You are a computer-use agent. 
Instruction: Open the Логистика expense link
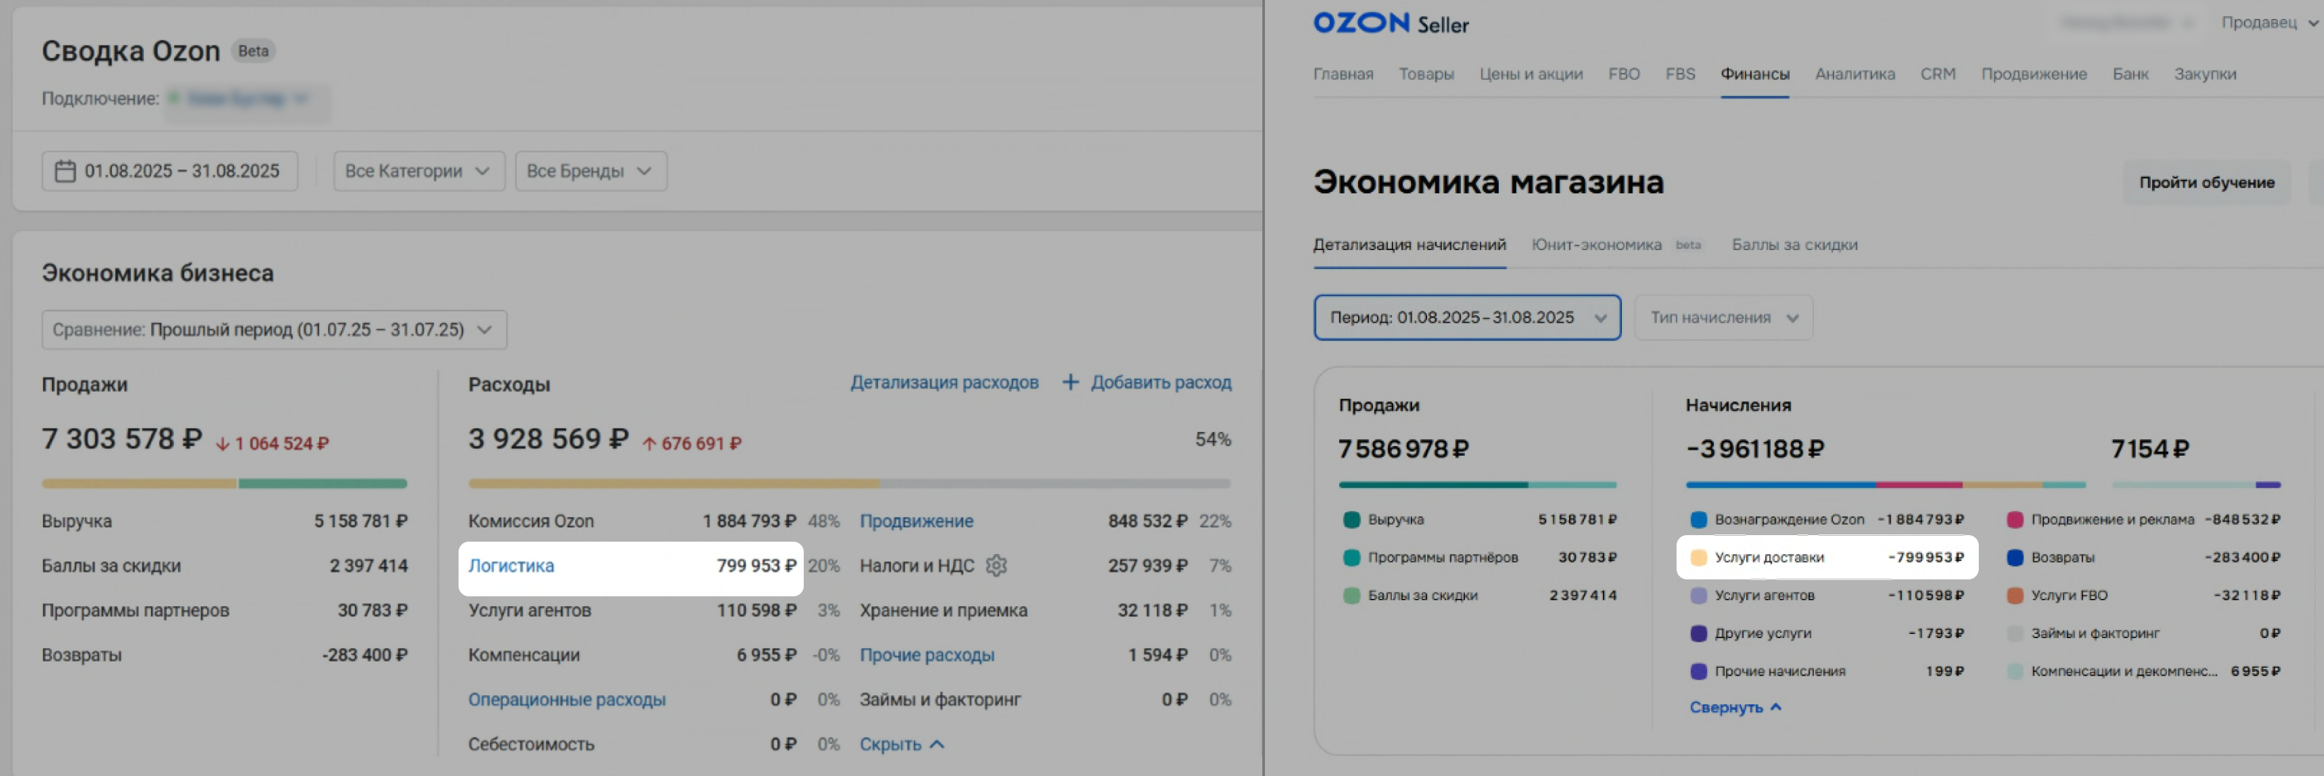[511, 566]
